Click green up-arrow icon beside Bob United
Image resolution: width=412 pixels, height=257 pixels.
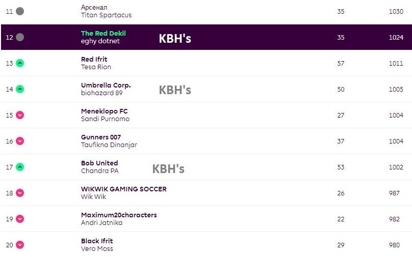20,167
